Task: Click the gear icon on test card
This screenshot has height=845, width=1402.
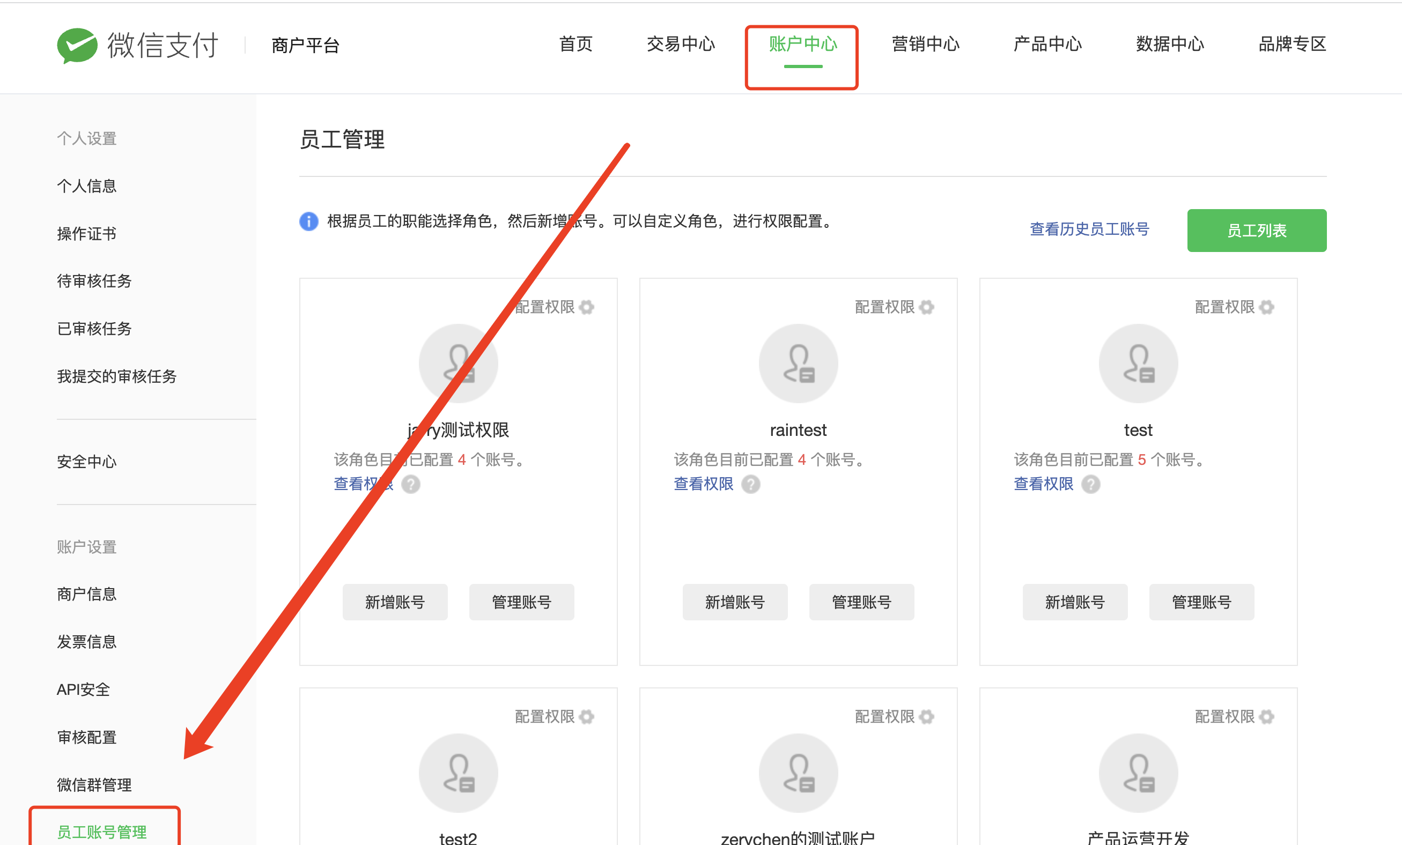Action: [1267, 307]
